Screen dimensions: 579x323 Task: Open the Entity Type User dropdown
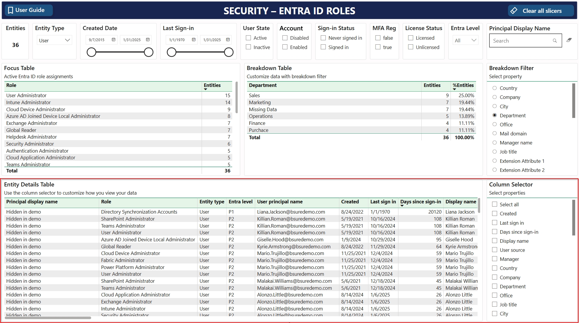54,40
